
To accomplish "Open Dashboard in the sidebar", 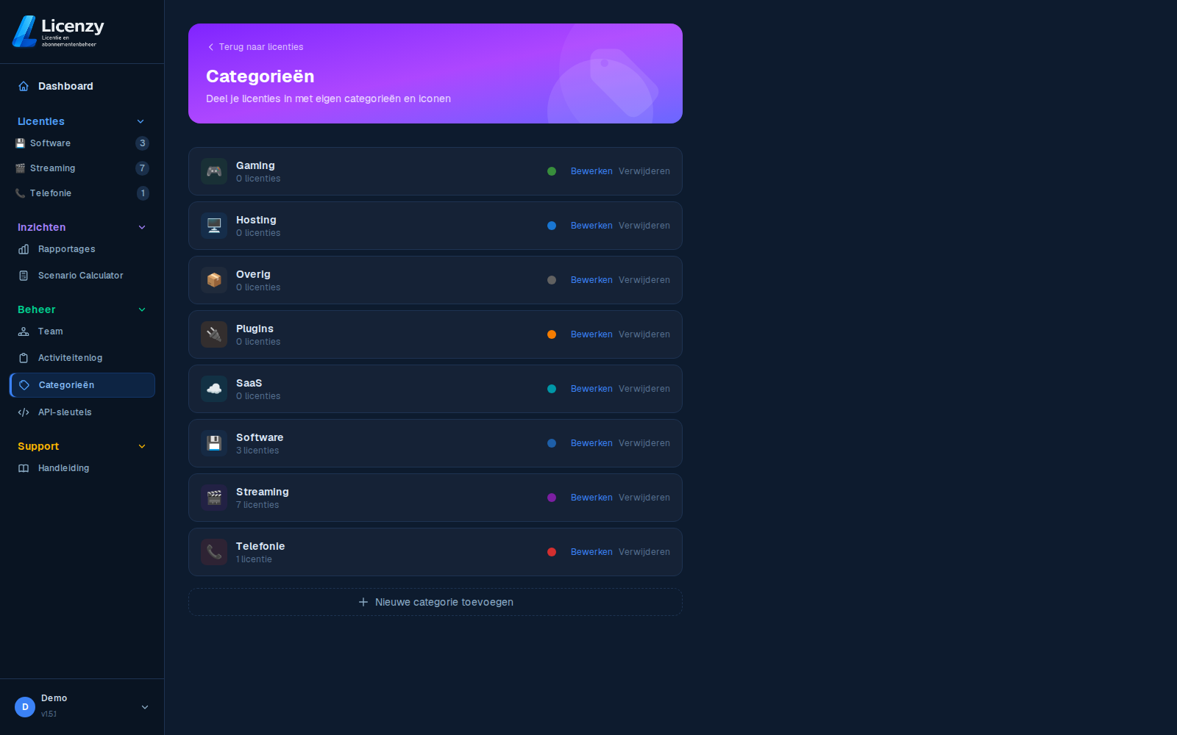I will point(82,86).
